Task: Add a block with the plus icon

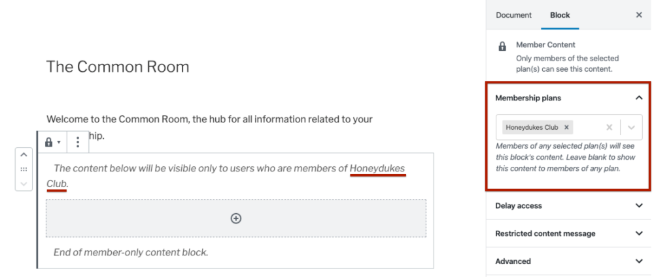Action: (236, 218)
